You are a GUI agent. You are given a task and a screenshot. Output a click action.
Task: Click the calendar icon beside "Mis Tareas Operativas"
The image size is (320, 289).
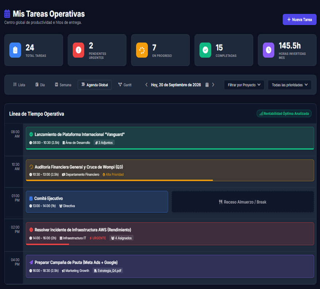pos(7,13)
